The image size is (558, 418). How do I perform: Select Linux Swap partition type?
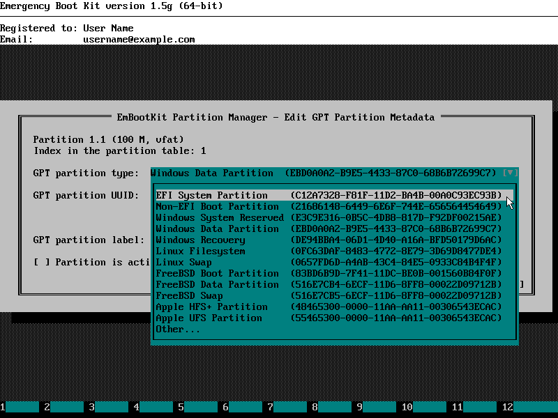(x=334, y=262)
